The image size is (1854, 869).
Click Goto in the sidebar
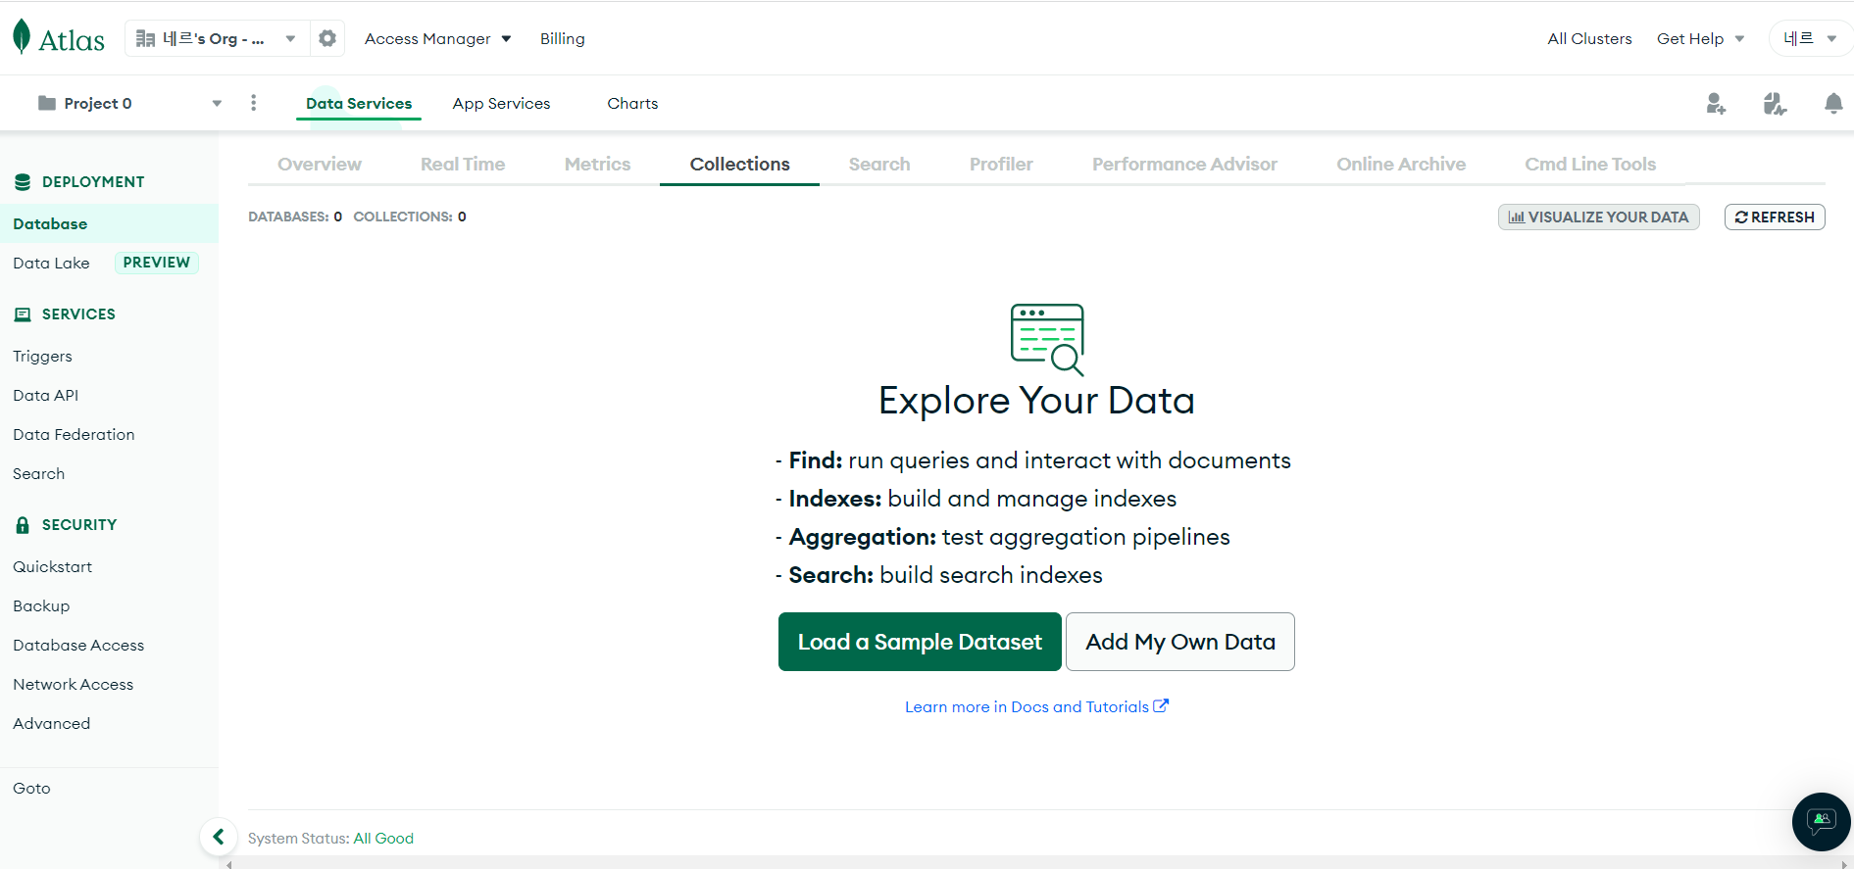(31, 788)
